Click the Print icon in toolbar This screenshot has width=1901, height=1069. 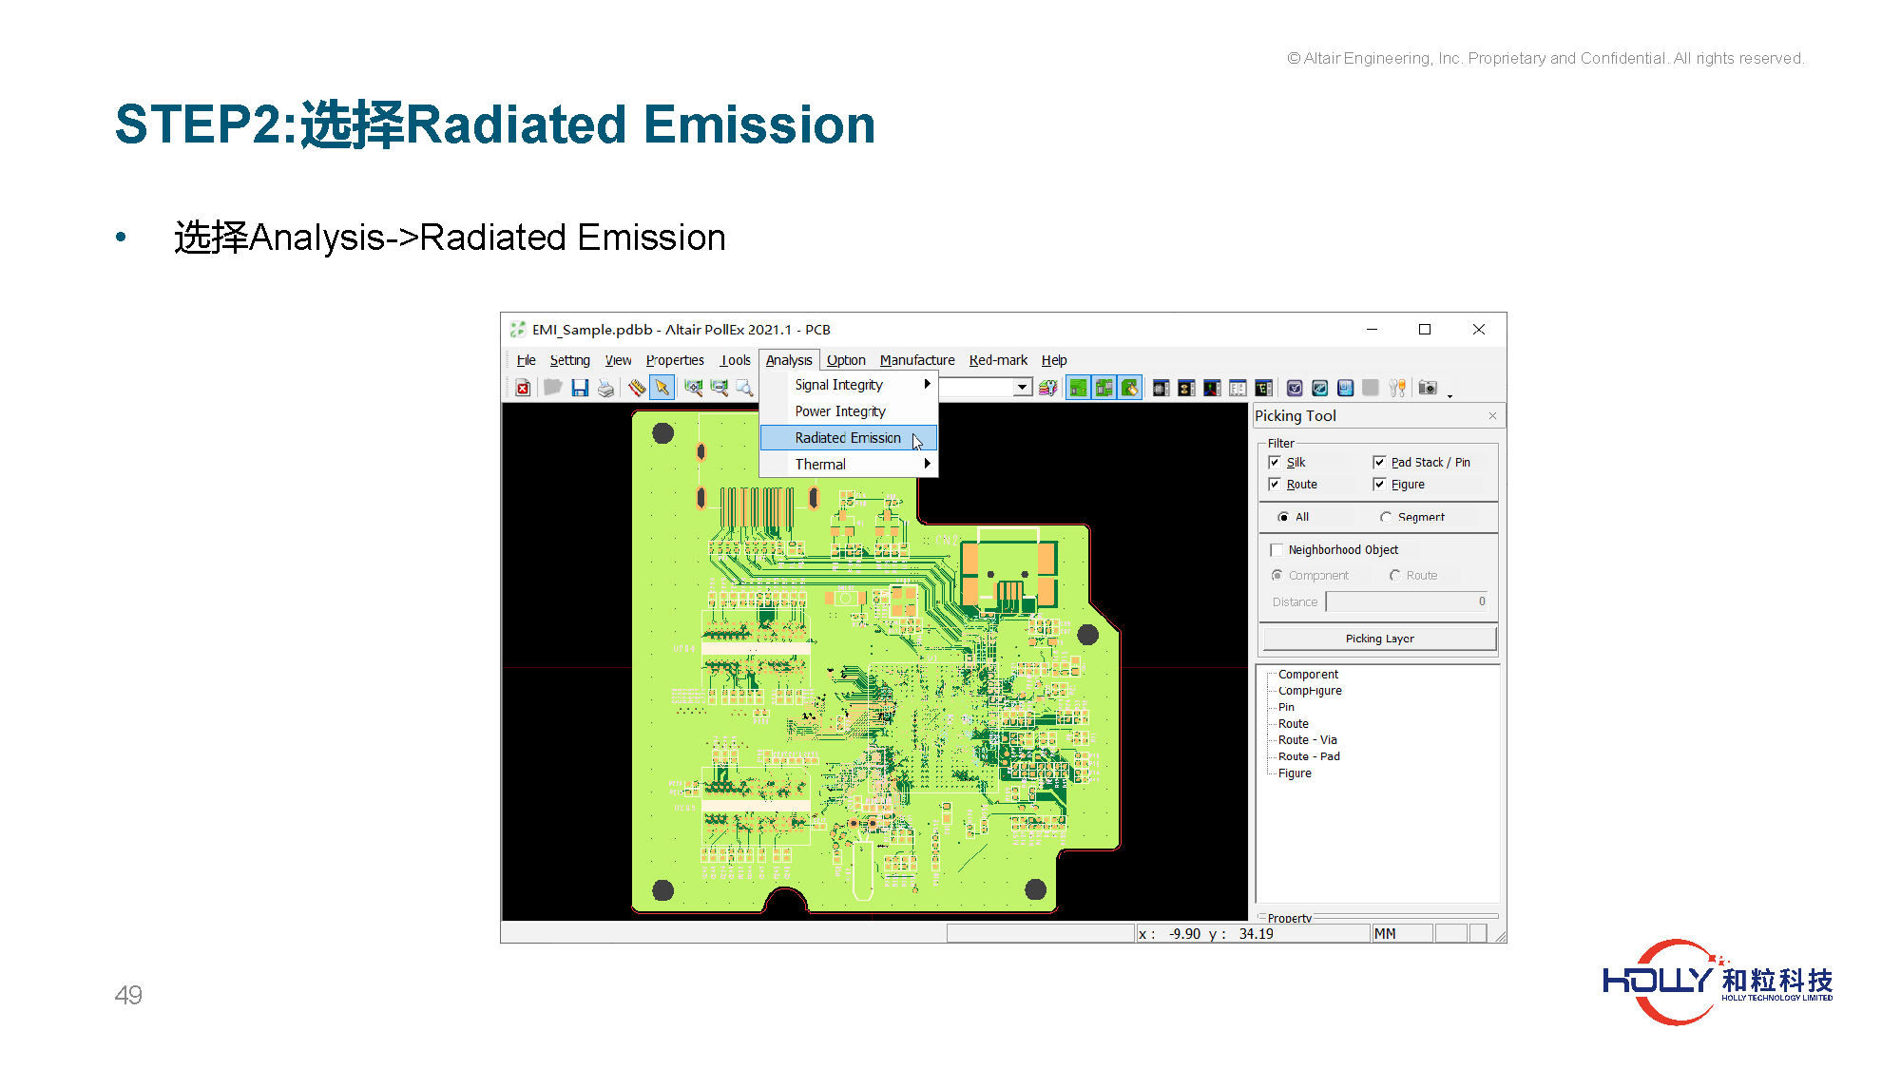tap(605, 388)
